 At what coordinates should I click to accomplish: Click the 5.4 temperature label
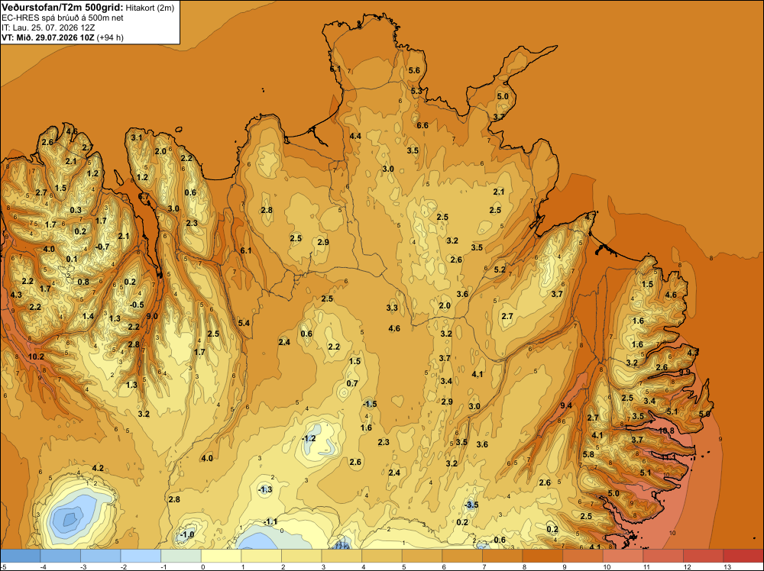(244, 323)
